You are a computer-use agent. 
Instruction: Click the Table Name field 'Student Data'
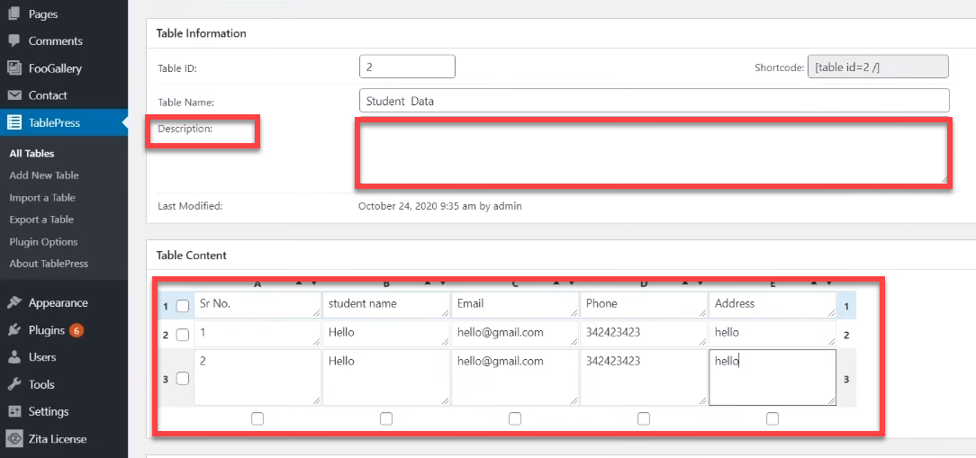655,100
